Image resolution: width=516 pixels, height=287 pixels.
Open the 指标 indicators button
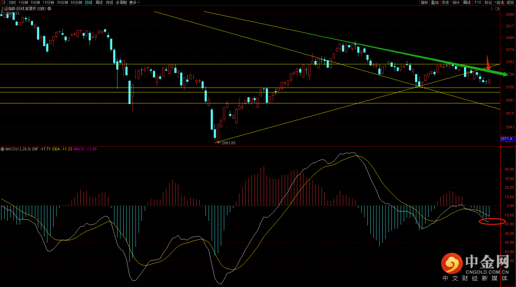tap(425, 2)
